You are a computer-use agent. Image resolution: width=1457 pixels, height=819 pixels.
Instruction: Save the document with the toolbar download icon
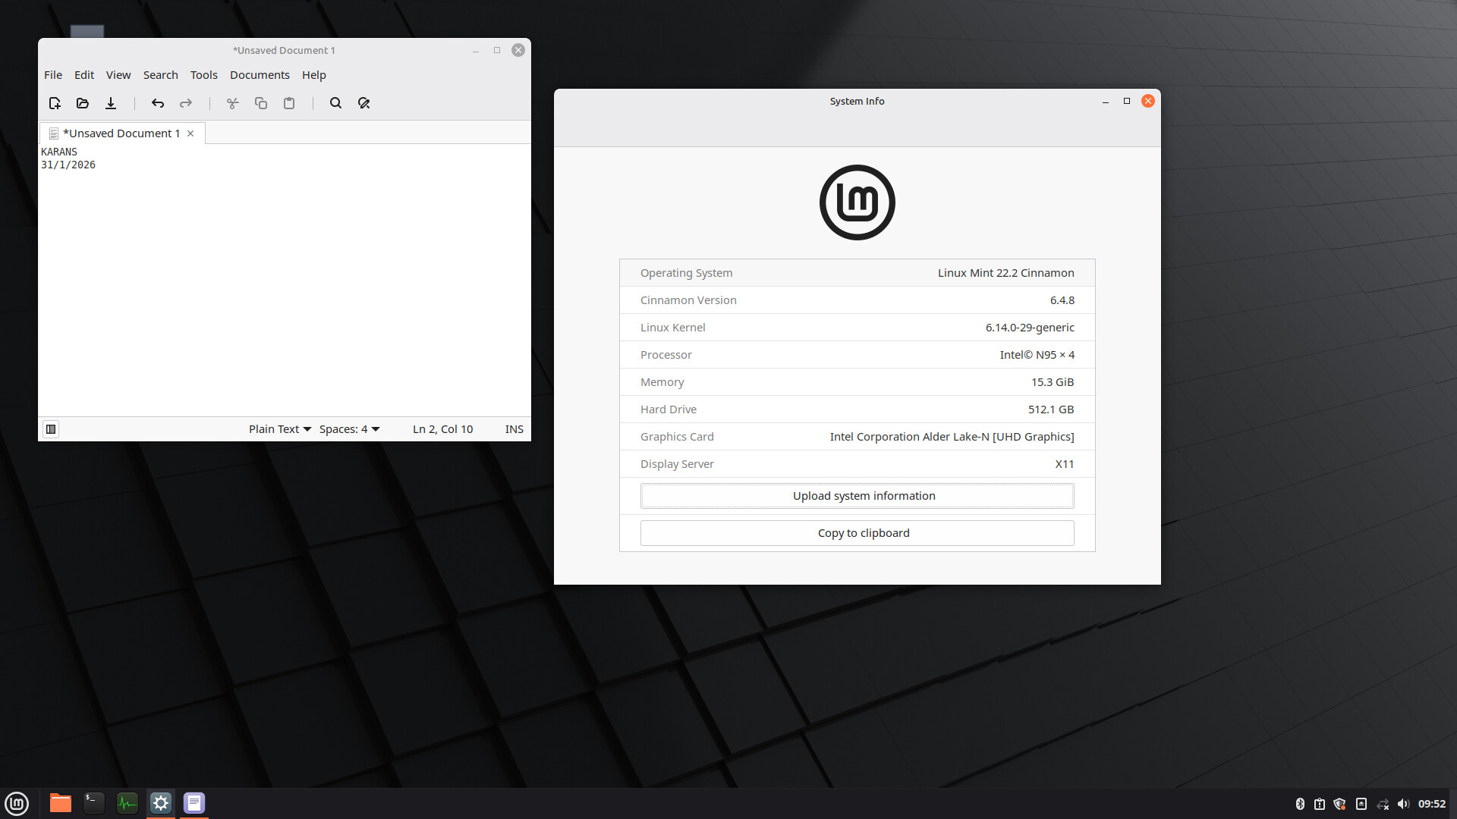111,103
